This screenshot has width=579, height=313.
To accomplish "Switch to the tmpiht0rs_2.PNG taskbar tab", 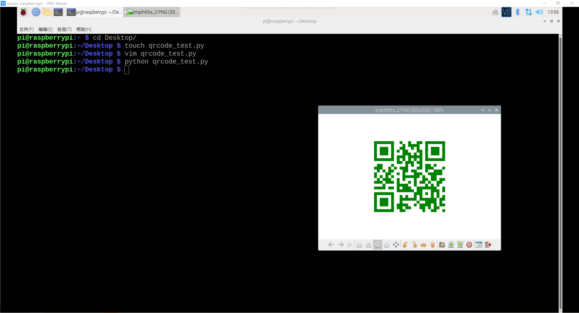I will (x=151, y=12).
